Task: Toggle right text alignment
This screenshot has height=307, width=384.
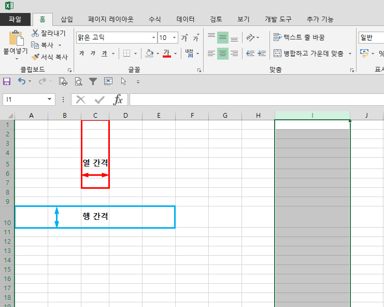Action: [x=234, y=53]
